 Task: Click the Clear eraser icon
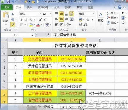(123, 23)
